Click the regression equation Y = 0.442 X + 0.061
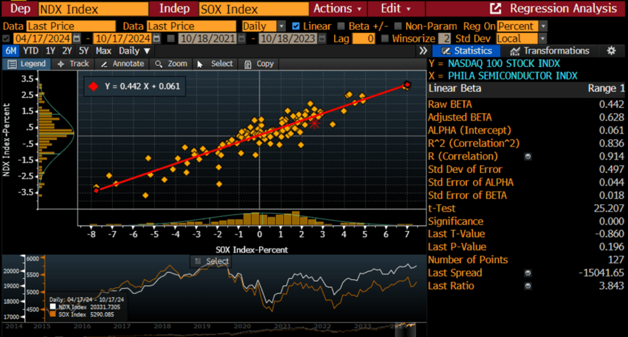The image size is (628, 337). [142, 87]
